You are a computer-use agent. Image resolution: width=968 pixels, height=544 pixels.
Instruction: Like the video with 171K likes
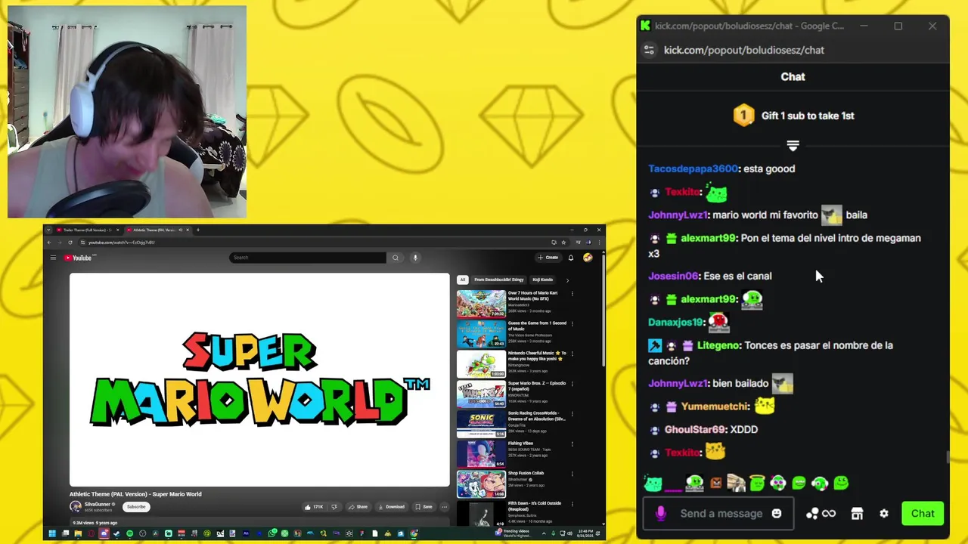[x=314, y=507]
